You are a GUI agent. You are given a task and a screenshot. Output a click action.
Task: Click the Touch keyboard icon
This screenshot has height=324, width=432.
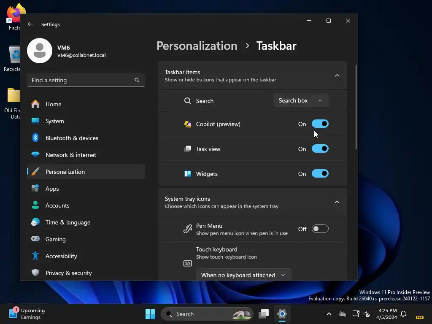[x=188, y=263]
